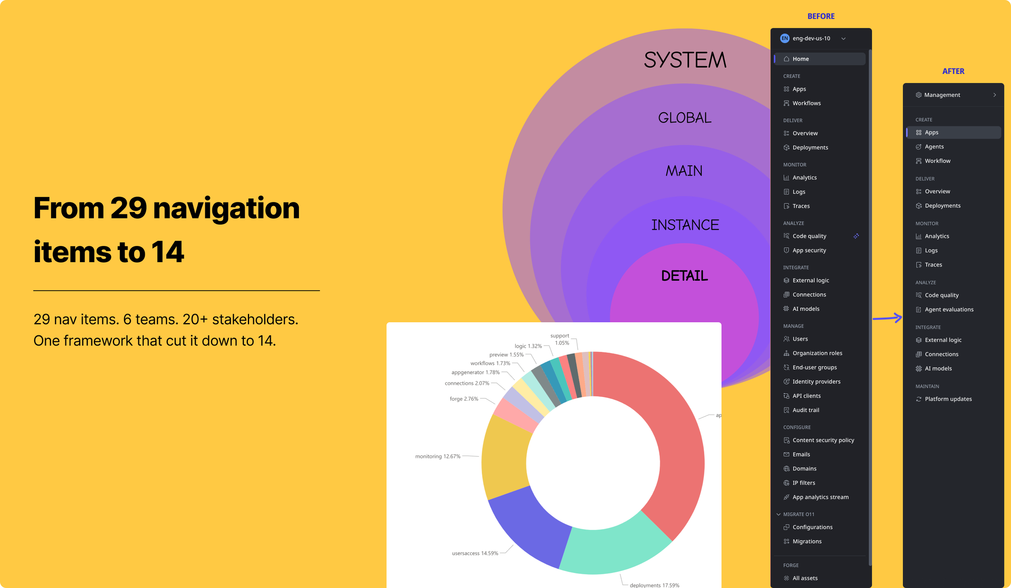Click the Agents icon in the AFTER sidebar
The image size is (1011, 588).
[x=918, y=147]
